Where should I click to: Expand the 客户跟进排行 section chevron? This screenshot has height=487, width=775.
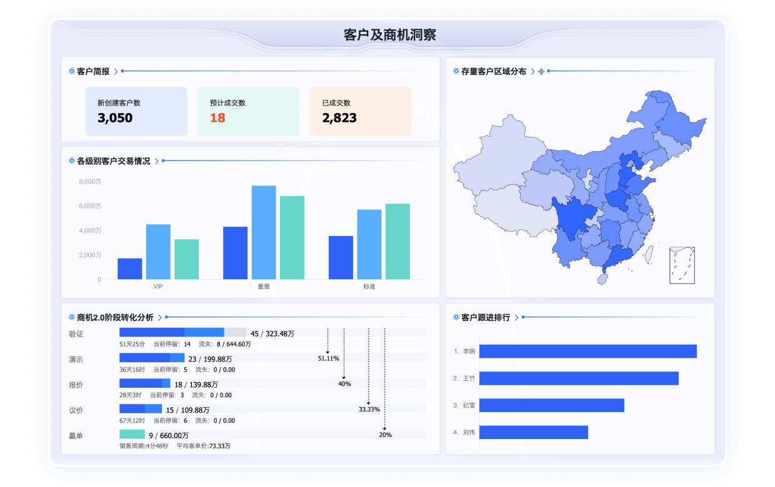516,317
